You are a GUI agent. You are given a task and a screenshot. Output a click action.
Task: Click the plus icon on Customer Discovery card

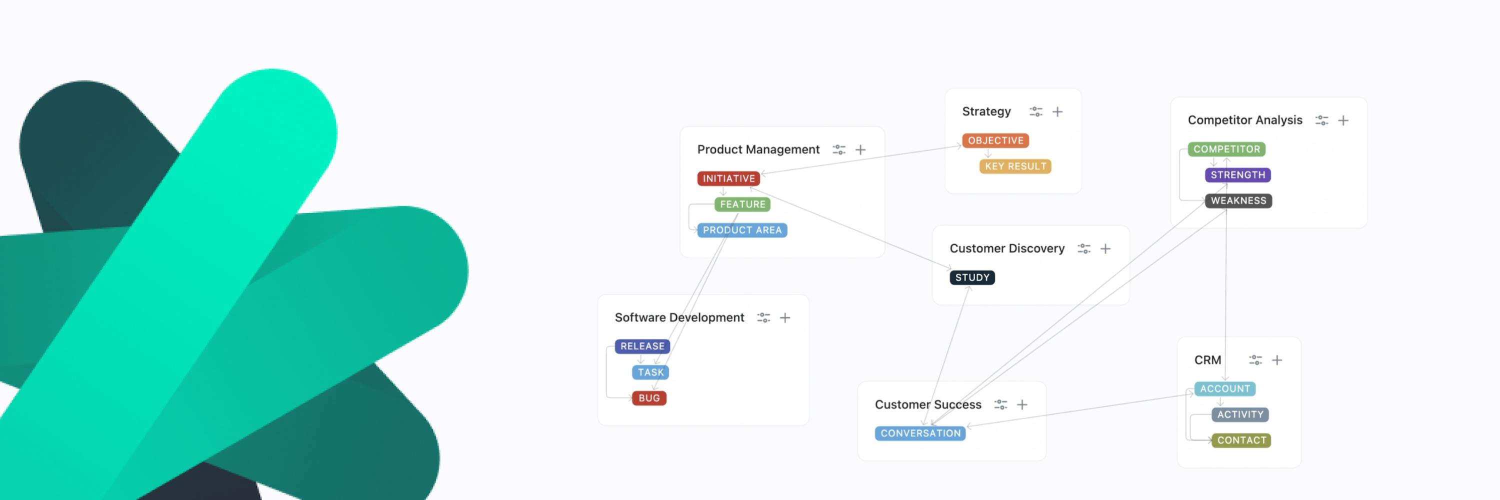tap(1106, 248)
